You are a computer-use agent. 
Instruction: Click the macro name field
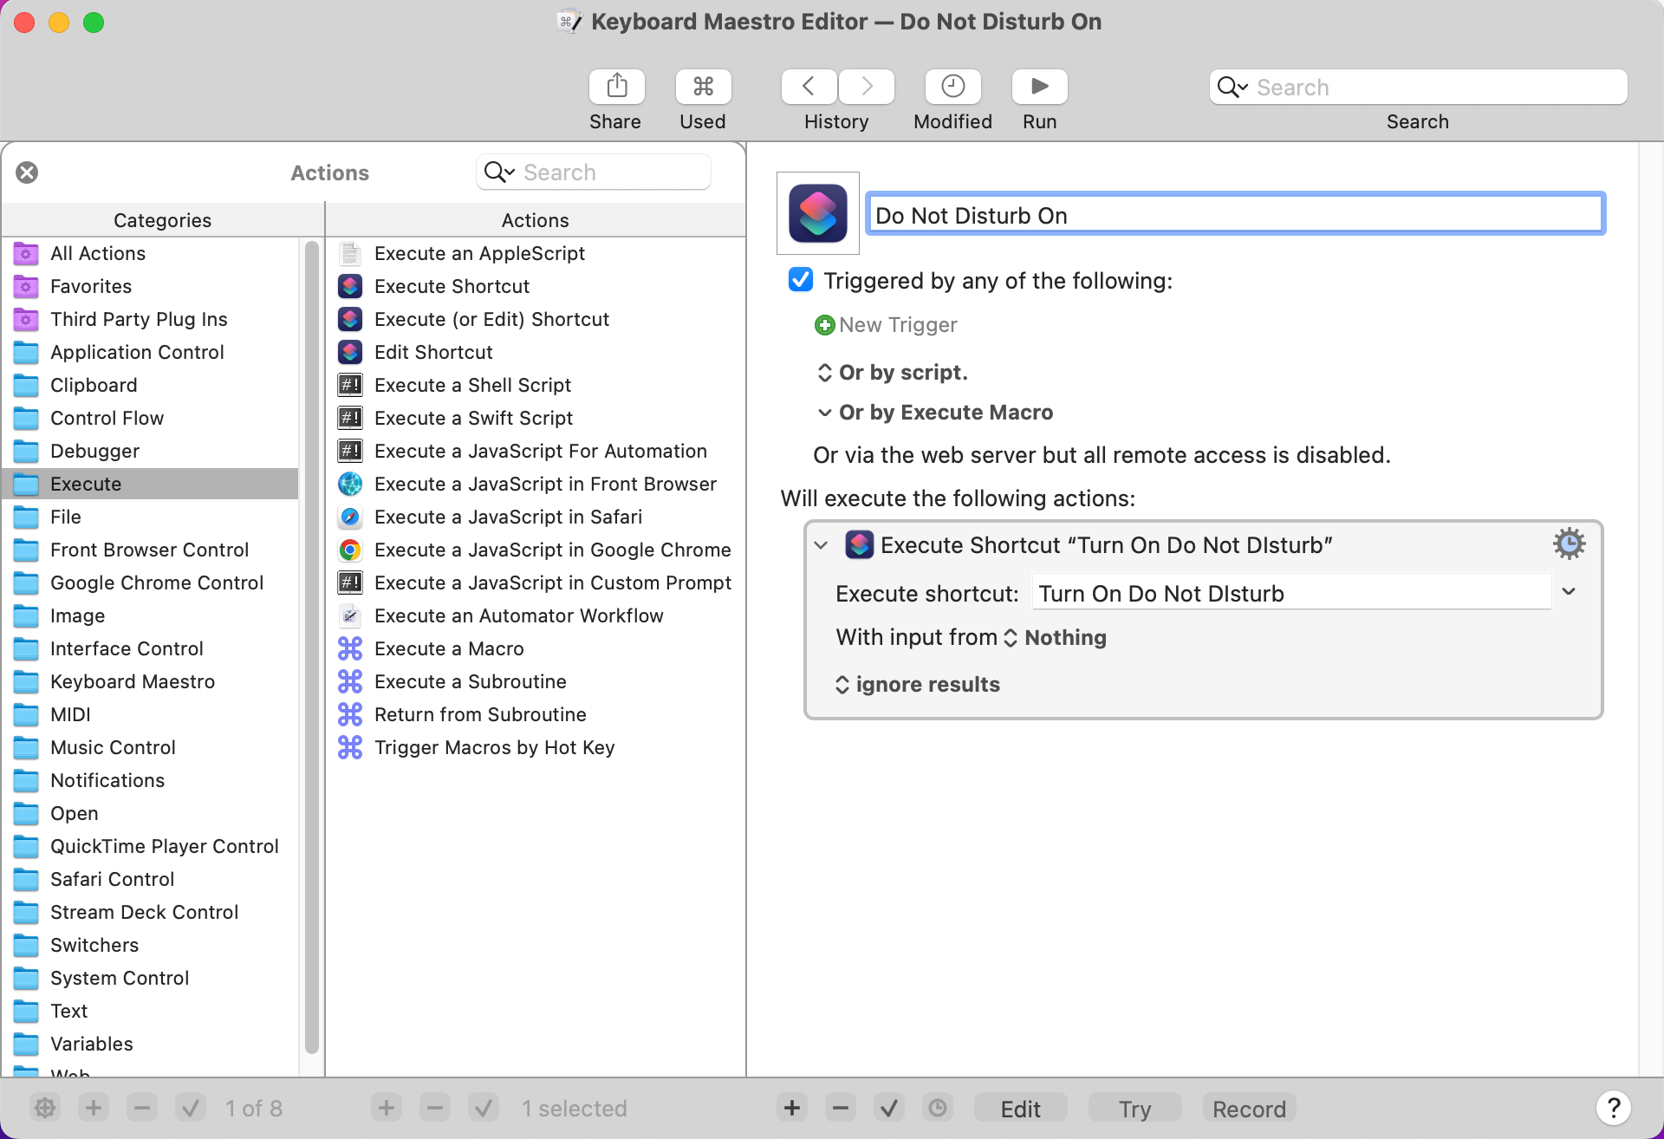coord(1235,213)
